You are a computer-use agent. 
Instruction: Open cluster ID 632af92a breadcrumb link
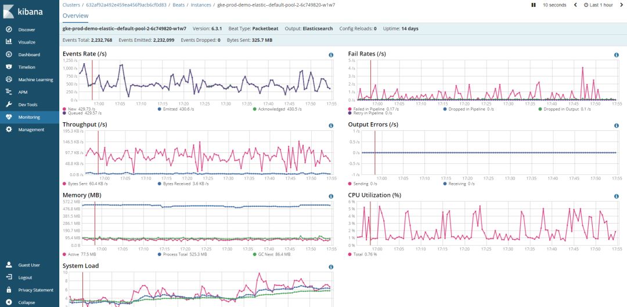tap(126, 5)
